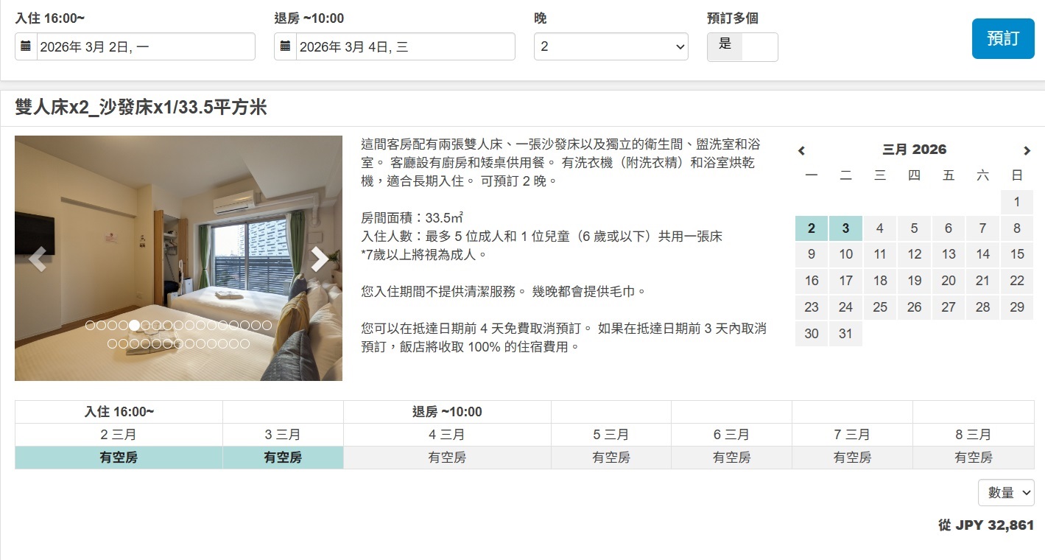Switch the multiple booking option to off

pos(759,46)
